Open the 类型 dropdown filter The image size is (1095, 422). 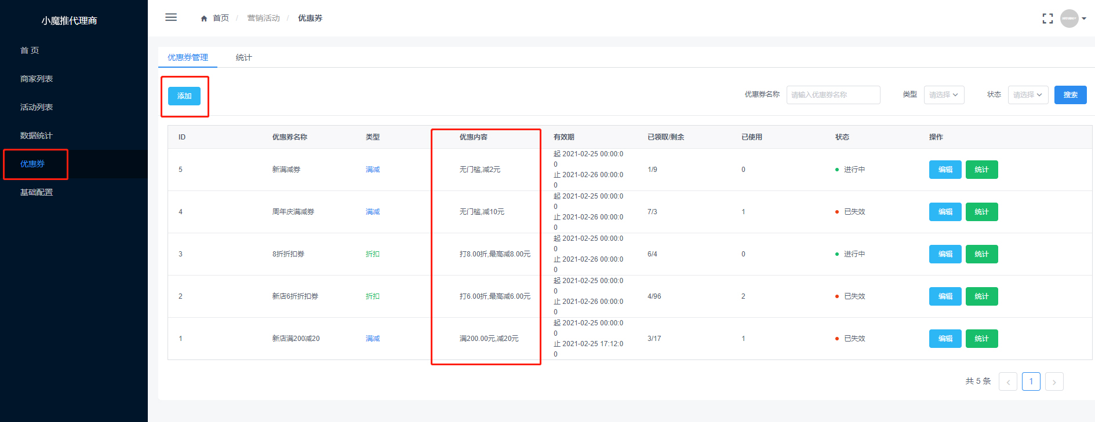pos(944,95)
